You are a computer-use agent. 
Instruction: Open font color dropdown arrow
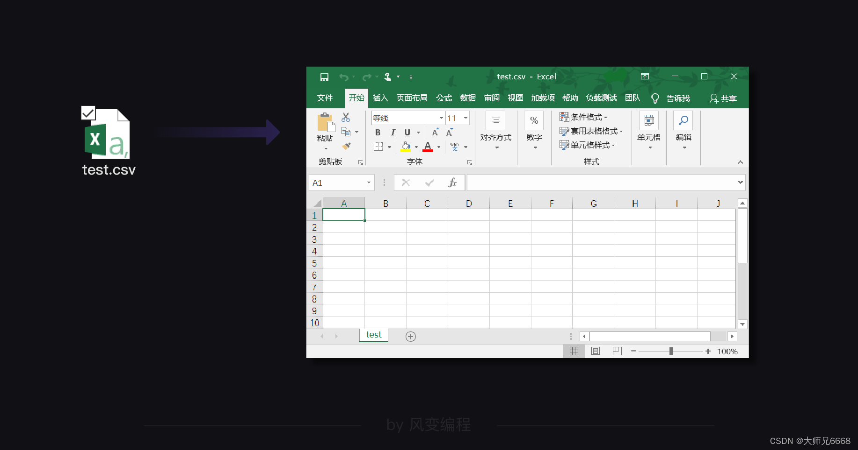pos(439,147)
